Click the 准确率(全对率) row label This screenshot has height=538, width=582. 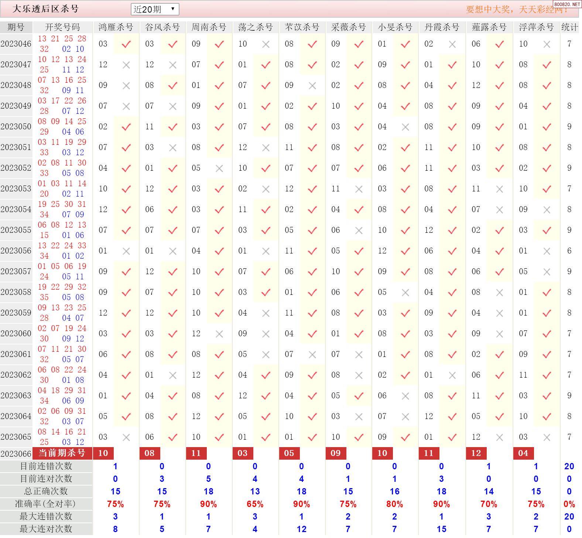point(46,504)
